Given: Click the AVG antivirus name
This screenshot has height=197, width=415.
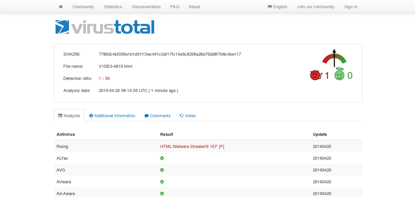Looking at the screenshot, I should coord(61,170).
